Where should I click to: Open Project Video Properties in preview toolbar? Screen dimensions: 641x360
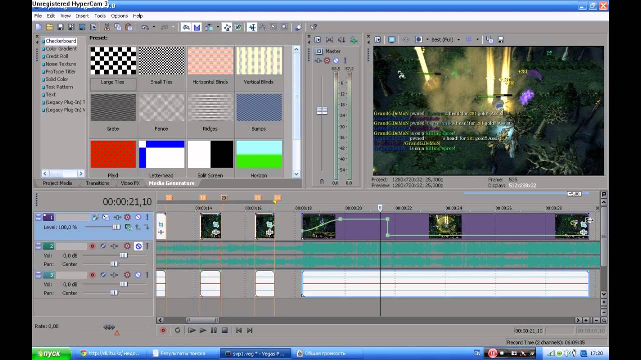pyautogui.click(x=378, y=39)
